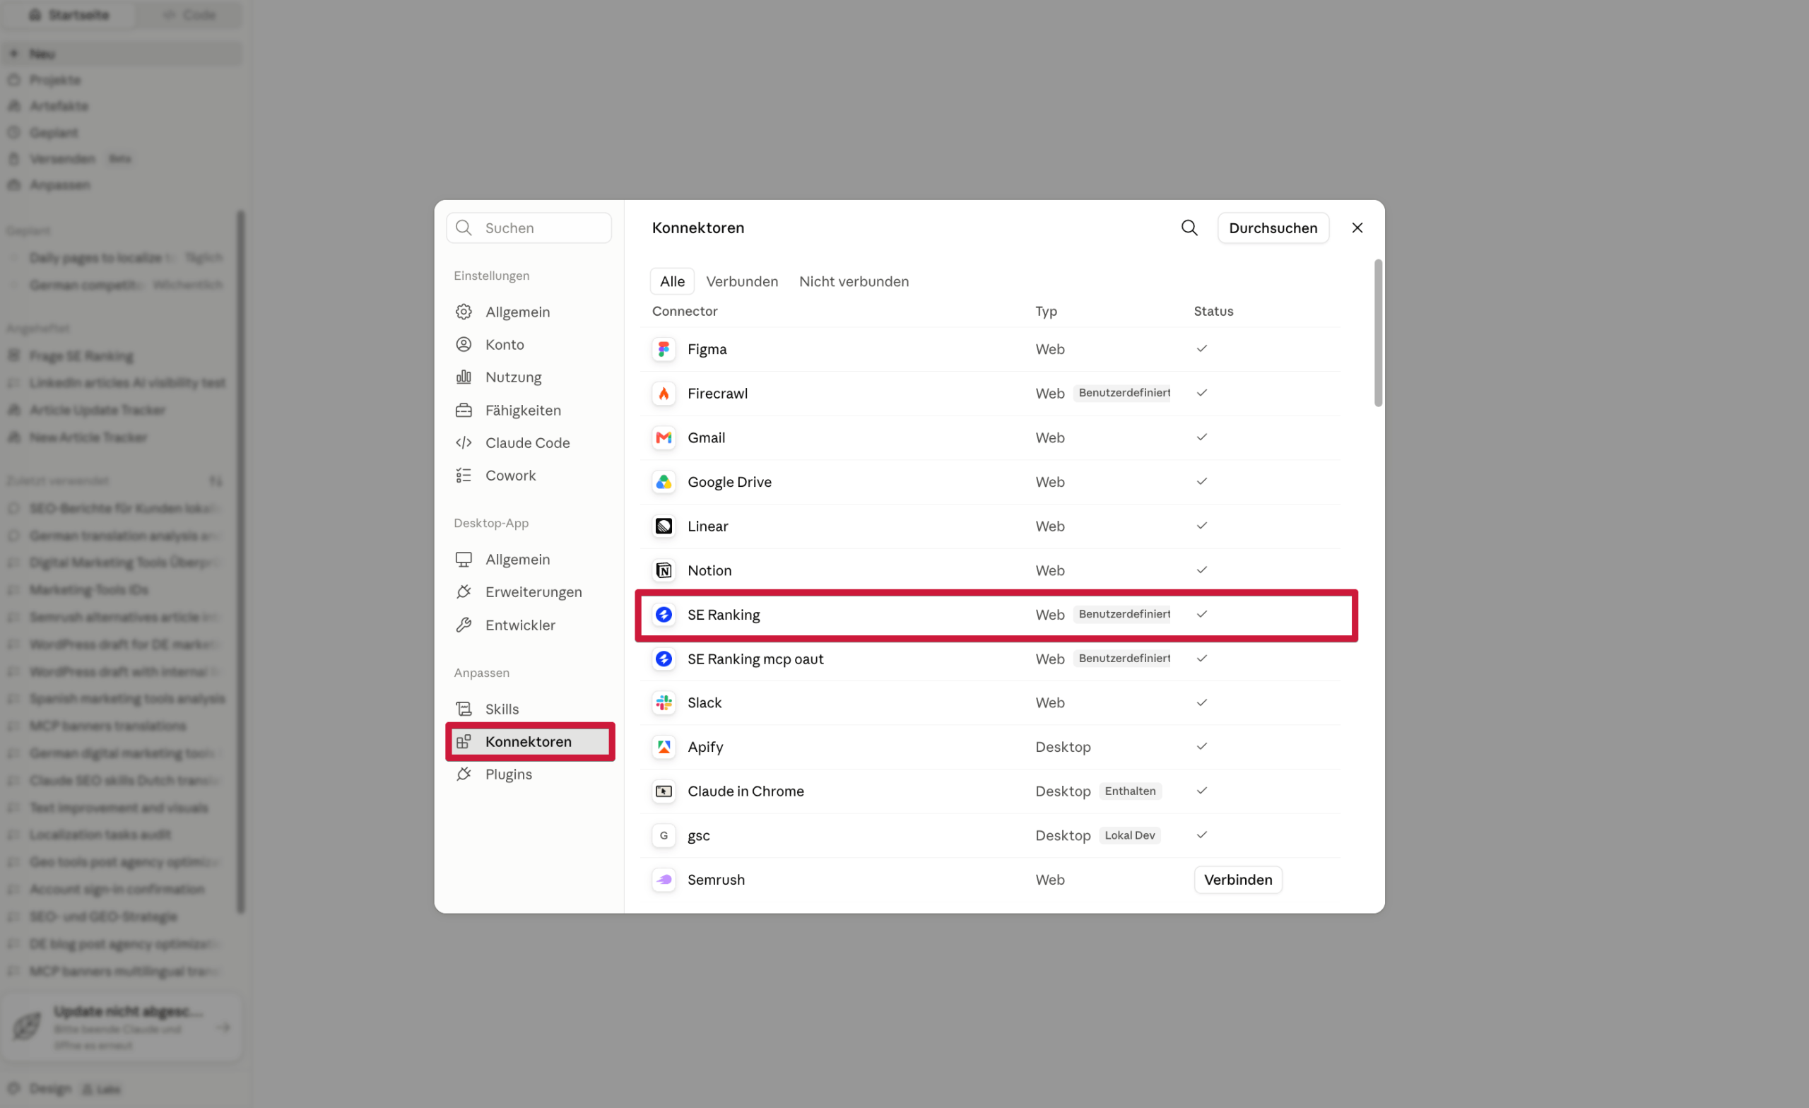Screen dimensions: 1809x1108
Task: Click the Enthalten badge for Claude in Chrome
Action: point(1130,791)
